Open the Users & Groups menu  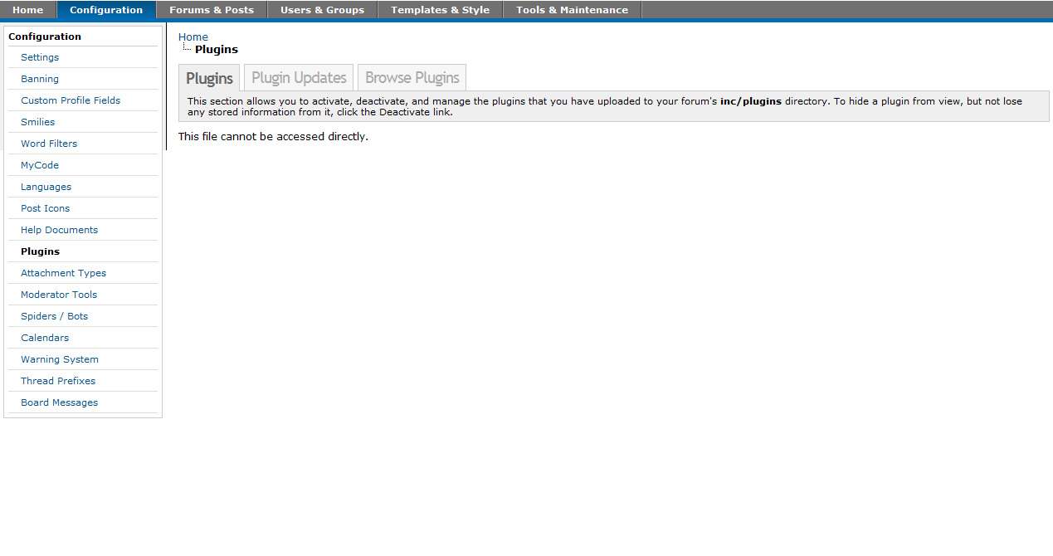coord(322,10)
